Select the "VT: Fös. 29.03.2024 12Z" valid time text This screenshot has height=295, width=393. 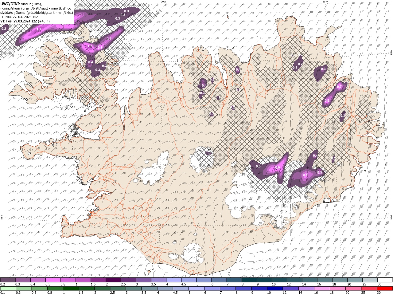19,21
